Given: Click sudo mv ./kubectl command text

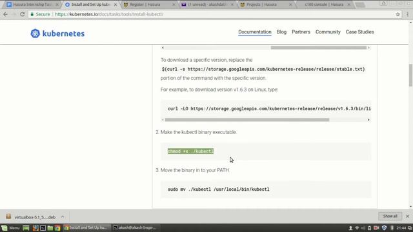Looking at the screenshot, I should [218, 189].
